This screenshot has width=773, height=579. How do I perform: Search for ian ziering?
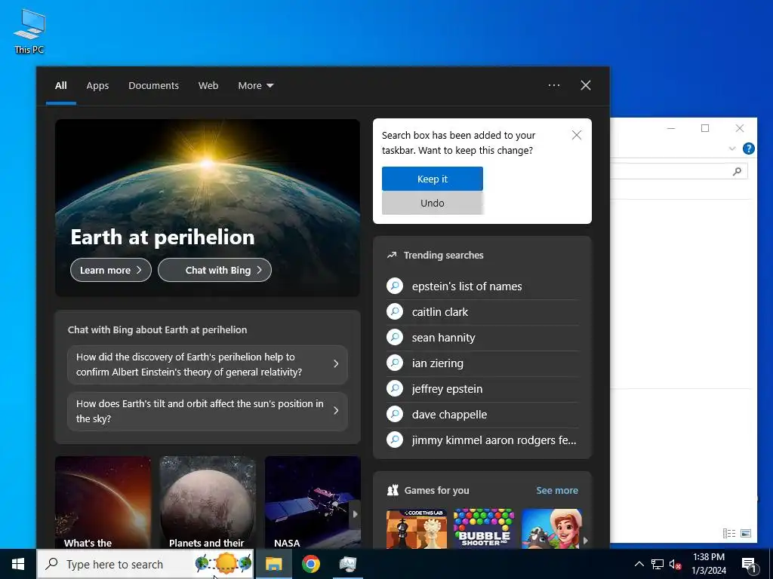[x=437, y=363]
